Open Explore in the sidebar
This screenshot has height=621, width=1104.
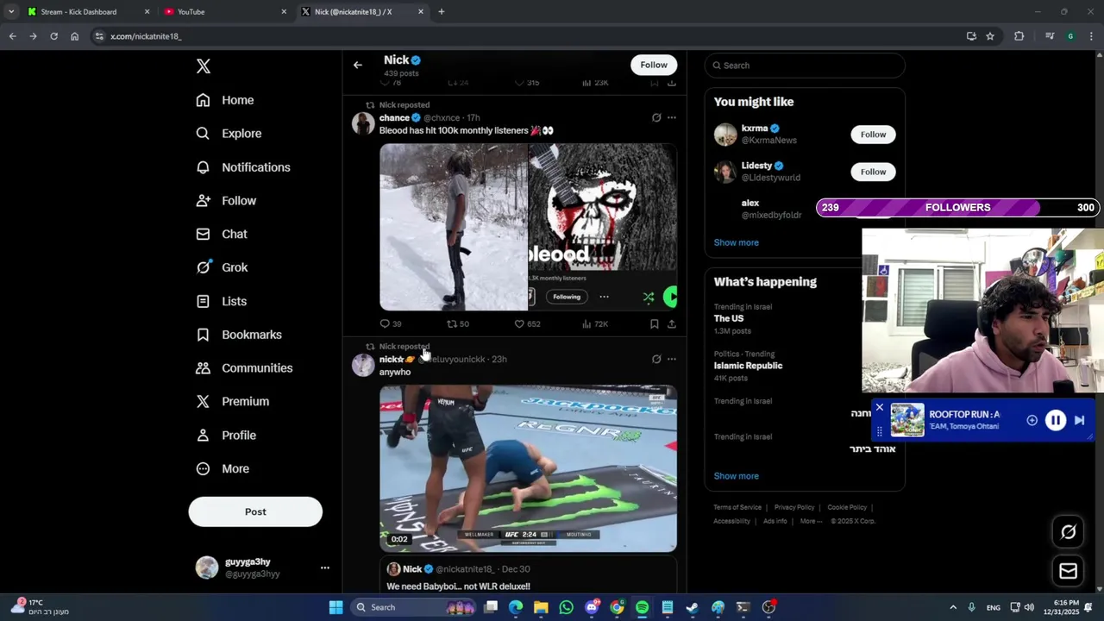pyautogui.click(x=229, y=134)
